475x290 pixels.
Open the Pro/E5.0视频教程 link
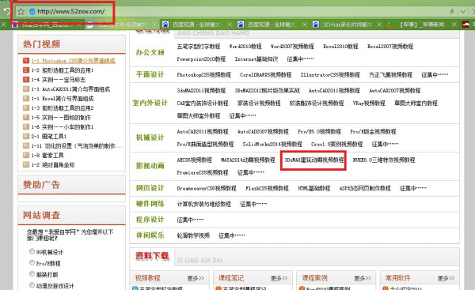click(319, 131)
